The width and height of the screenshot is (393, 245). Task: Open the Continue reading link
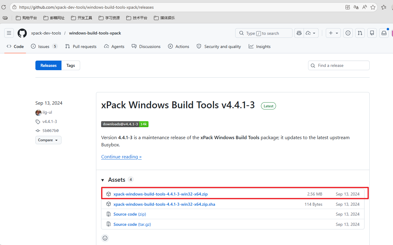[x=121, y=157]
